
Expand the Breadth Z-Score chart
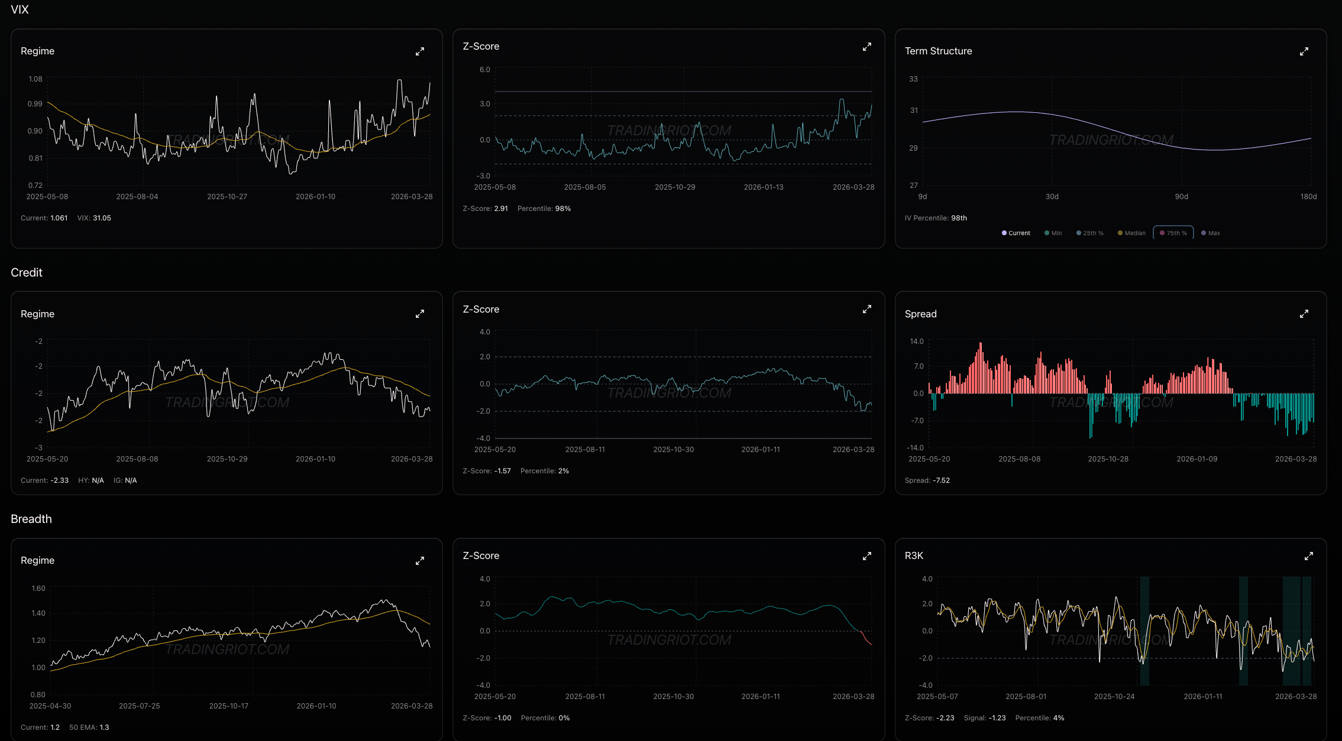click(867, 556)
